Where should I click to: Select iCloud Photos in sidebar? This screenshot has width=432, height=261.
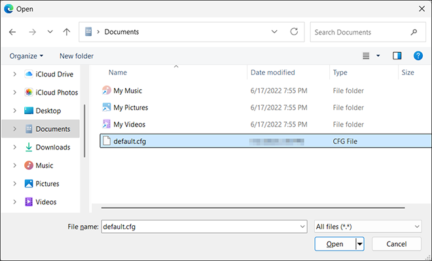point(56,93)
